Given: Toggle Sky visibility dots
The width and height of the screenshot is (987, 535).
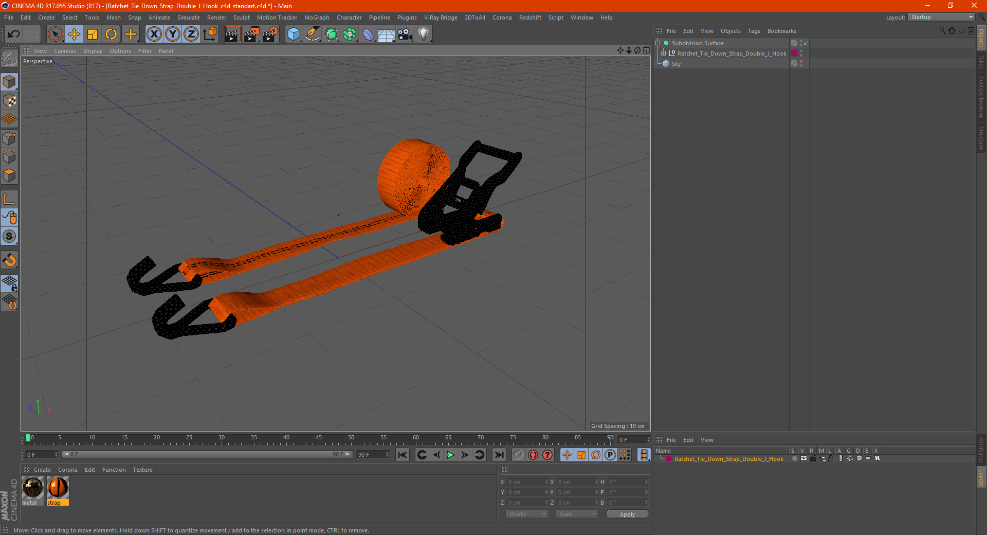Looking at the screenshot, I should click(x=801, y=64).
